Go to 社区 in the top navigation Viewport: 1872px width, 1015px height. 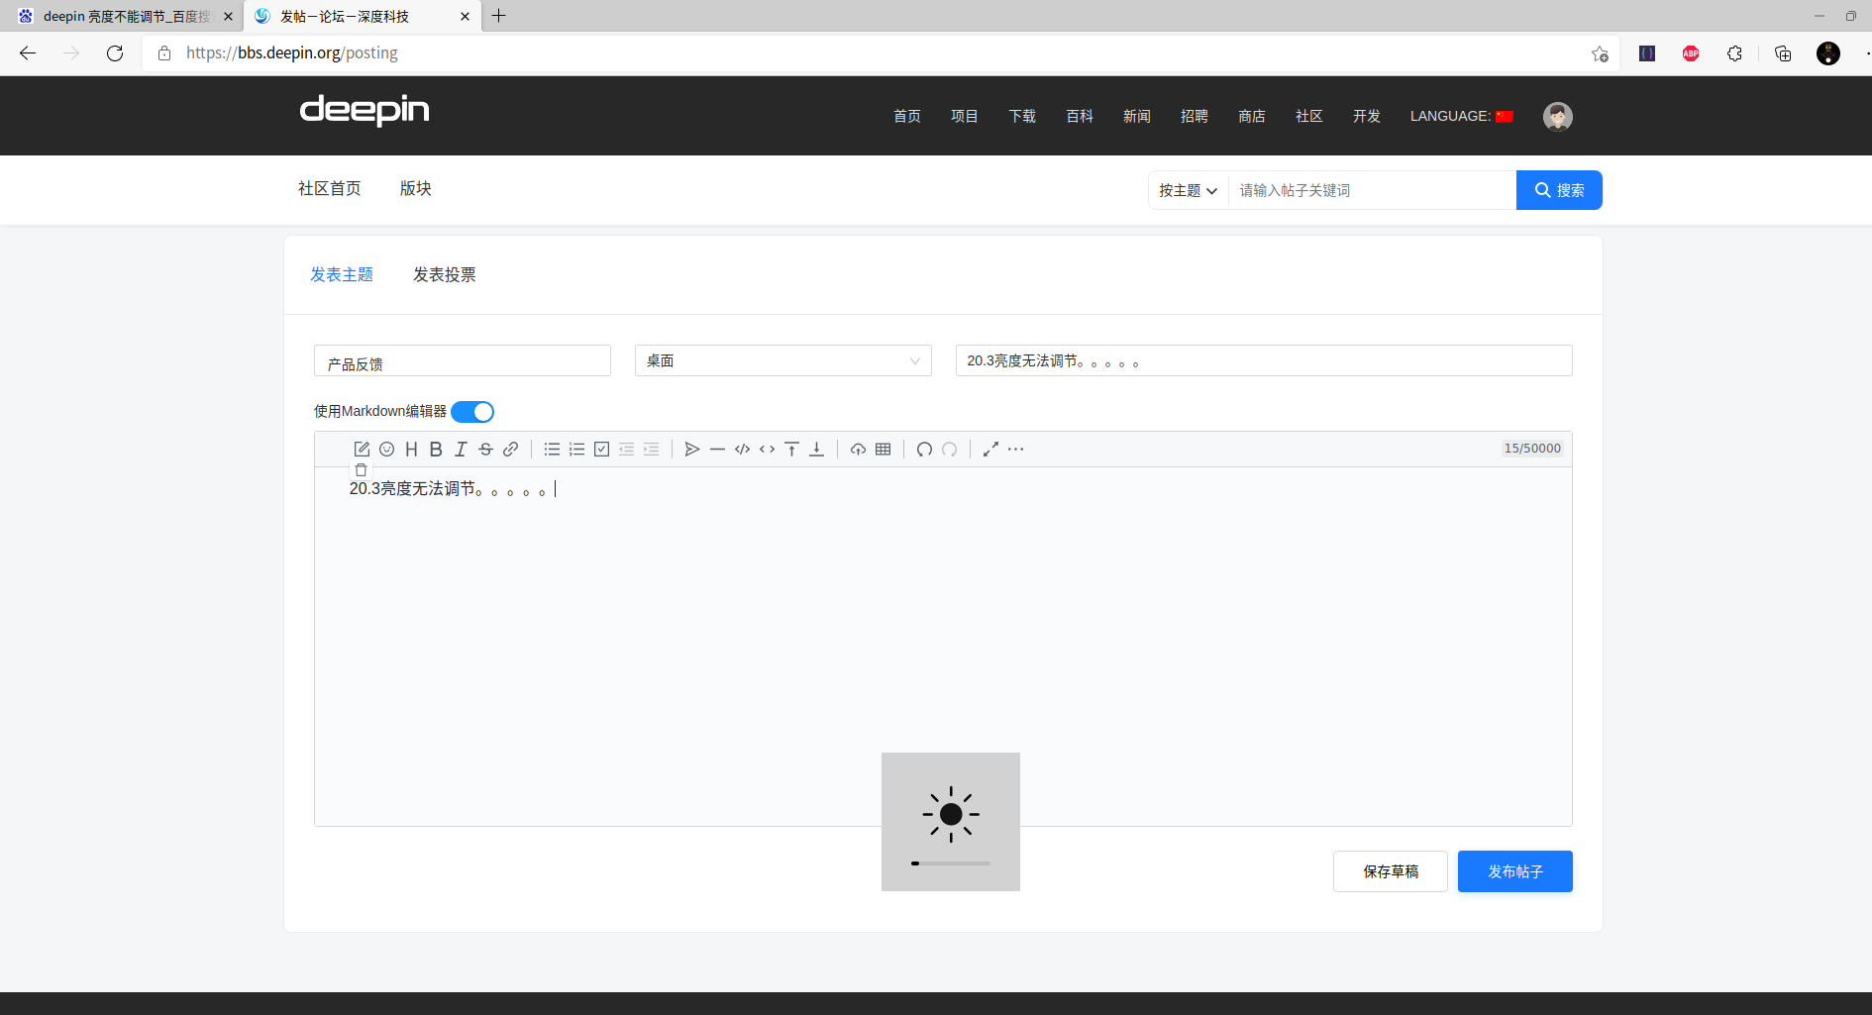1309,116
